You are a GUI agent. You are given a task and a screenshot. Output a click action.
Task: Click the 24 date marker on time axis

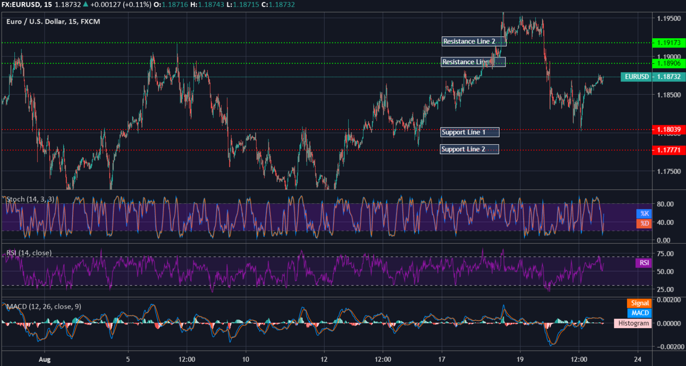click(x=638, y=359)
